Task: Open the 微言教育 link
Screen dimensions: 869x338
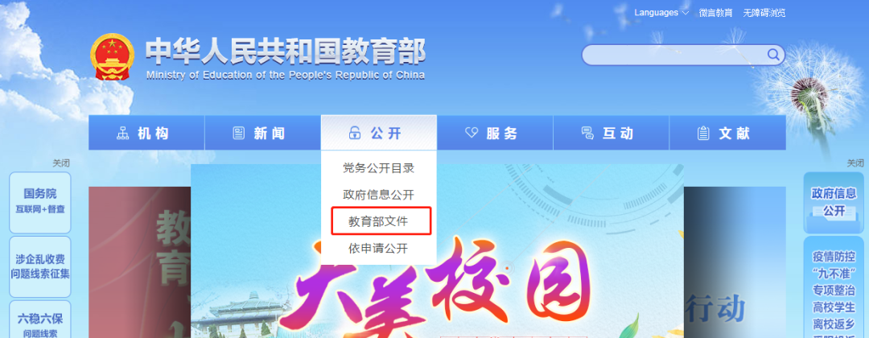Action: pos(715,13)
